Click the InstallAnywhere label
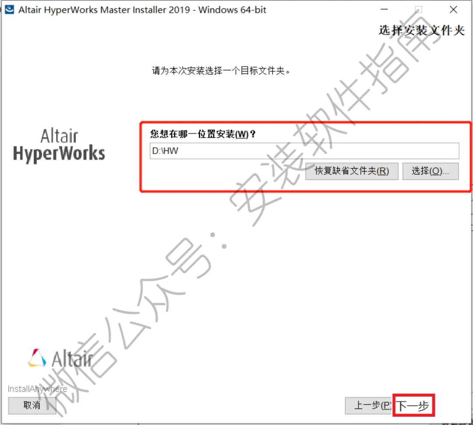Image resolution: width=473 pixels, height=425 pixels. click(37, 389)
